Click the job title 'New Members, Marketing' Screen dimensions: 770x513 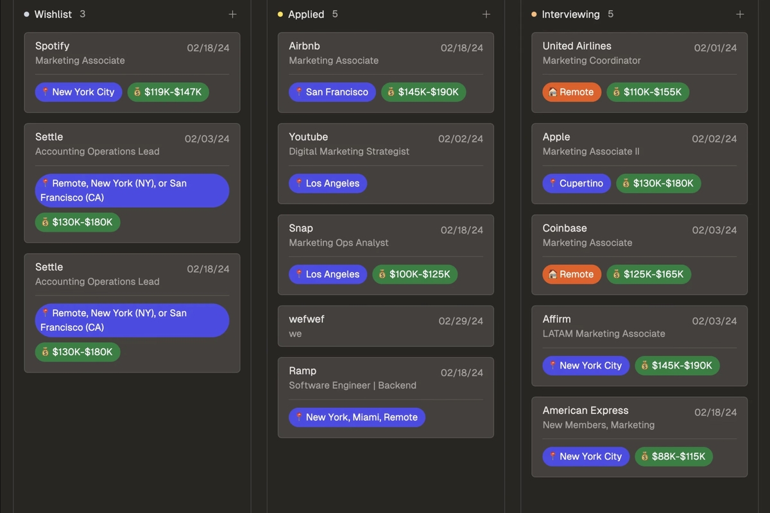point(599,425)
